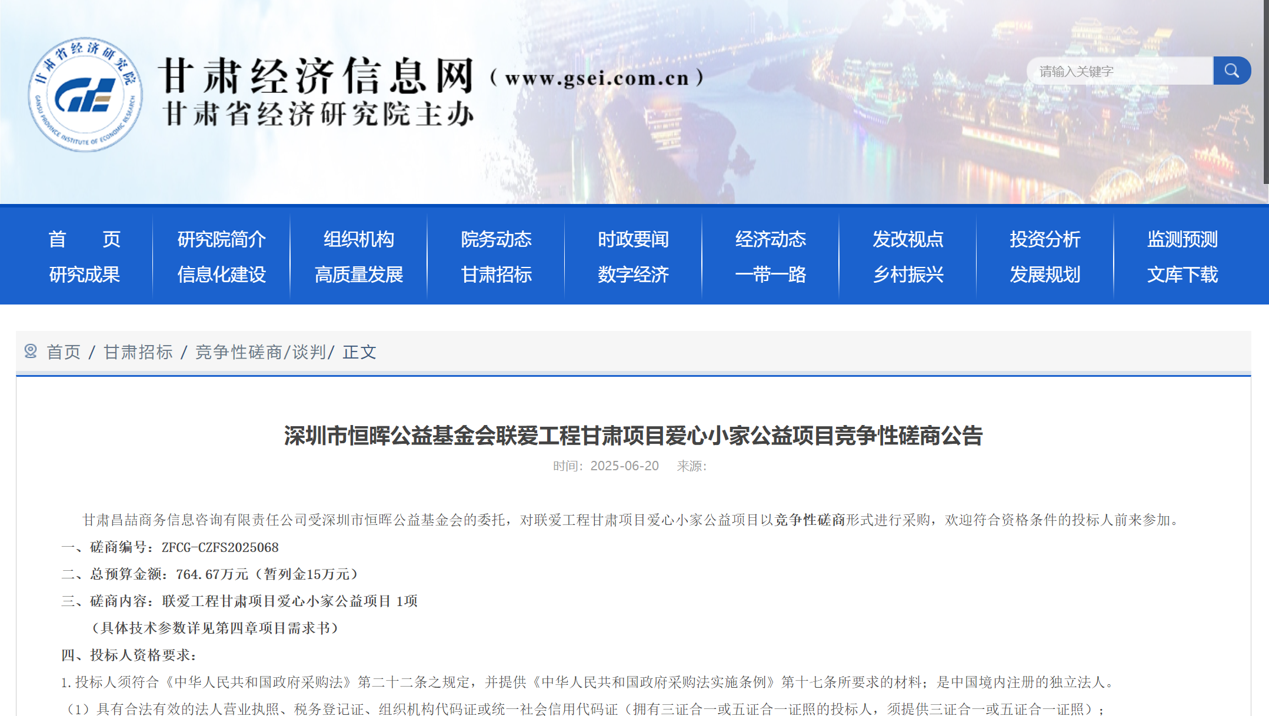Open 文库下载 navigation item
This screenshot has height=716, width=1269.
pos(1183,275)
